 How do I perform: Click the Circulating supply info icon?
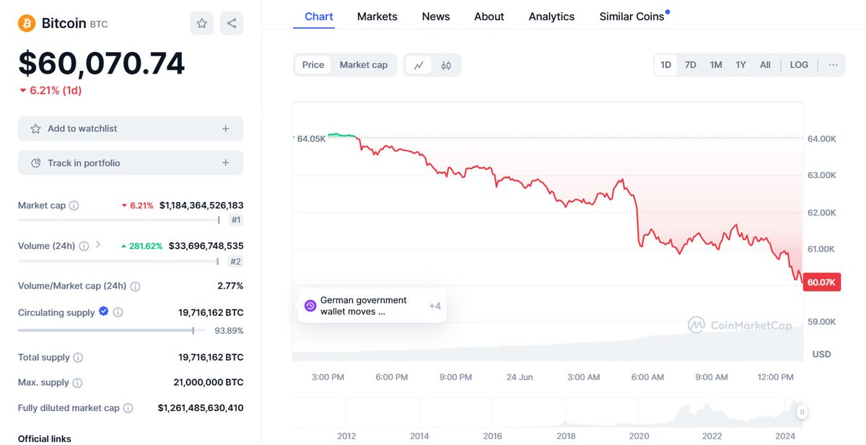pos(118,312)
